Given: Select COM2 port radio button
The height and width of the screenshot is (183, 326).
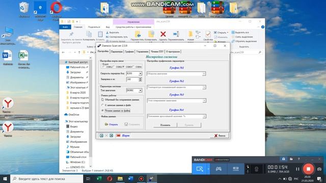Looking at the screenshot, I should pyautogui.click(x=114, y=67).
